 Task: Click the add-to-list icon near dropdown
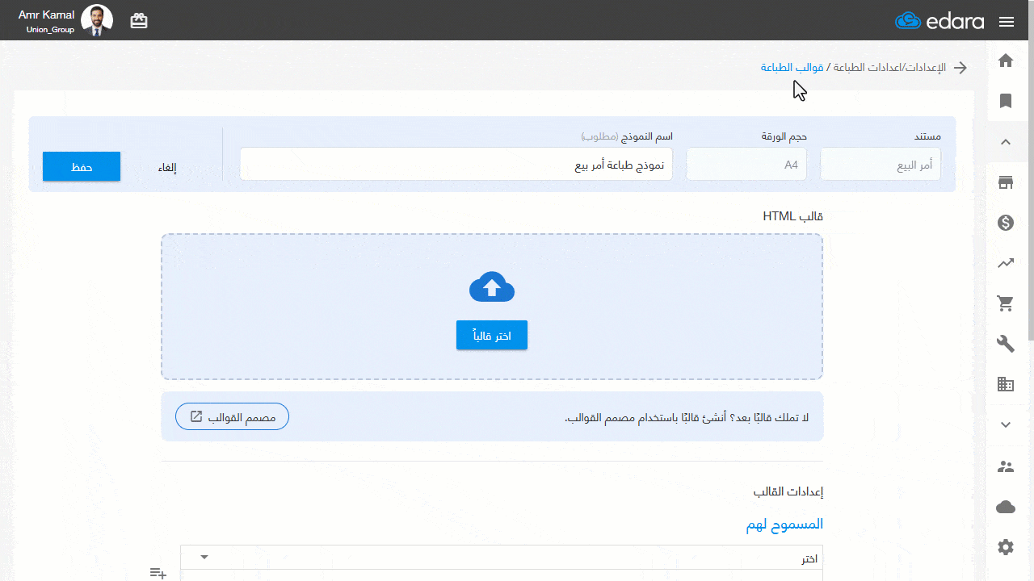[x=158, y=573]
